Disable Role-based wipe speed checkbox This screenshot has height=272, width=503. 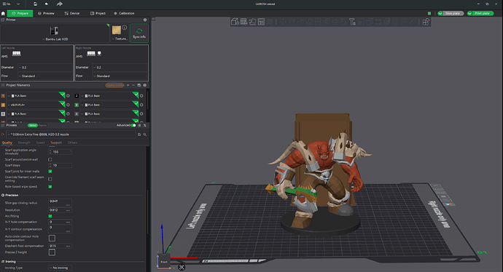coord(50,187)
